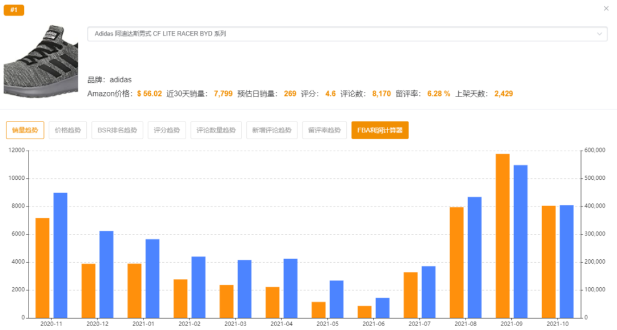Image resolution: width=617 pixels, height=330 pixels.
Task: Click the orange bar for 2021-02
Action: click(x=181, y=299)
